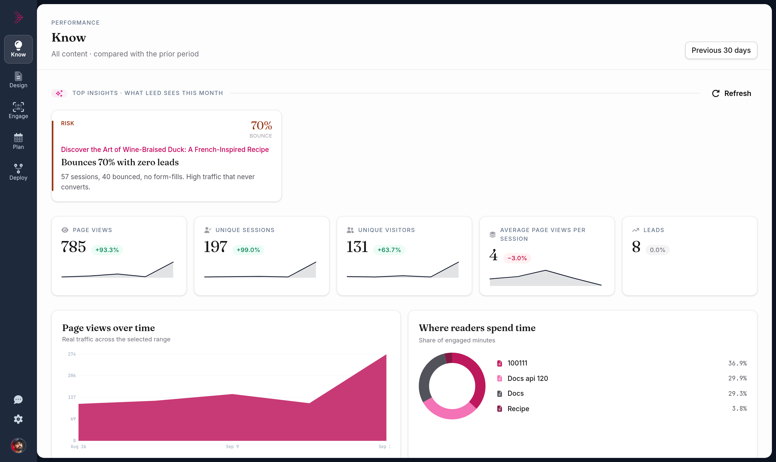Select the Docs api 120 legend entry
The height and width of the screenshot is (462, 776).
click(622, 378)
